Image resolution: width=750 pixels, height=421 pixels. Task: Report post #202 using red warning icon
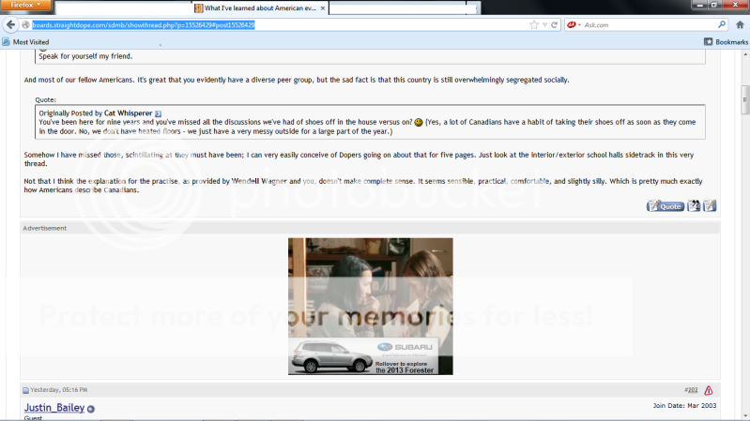(x=708, y=390)
